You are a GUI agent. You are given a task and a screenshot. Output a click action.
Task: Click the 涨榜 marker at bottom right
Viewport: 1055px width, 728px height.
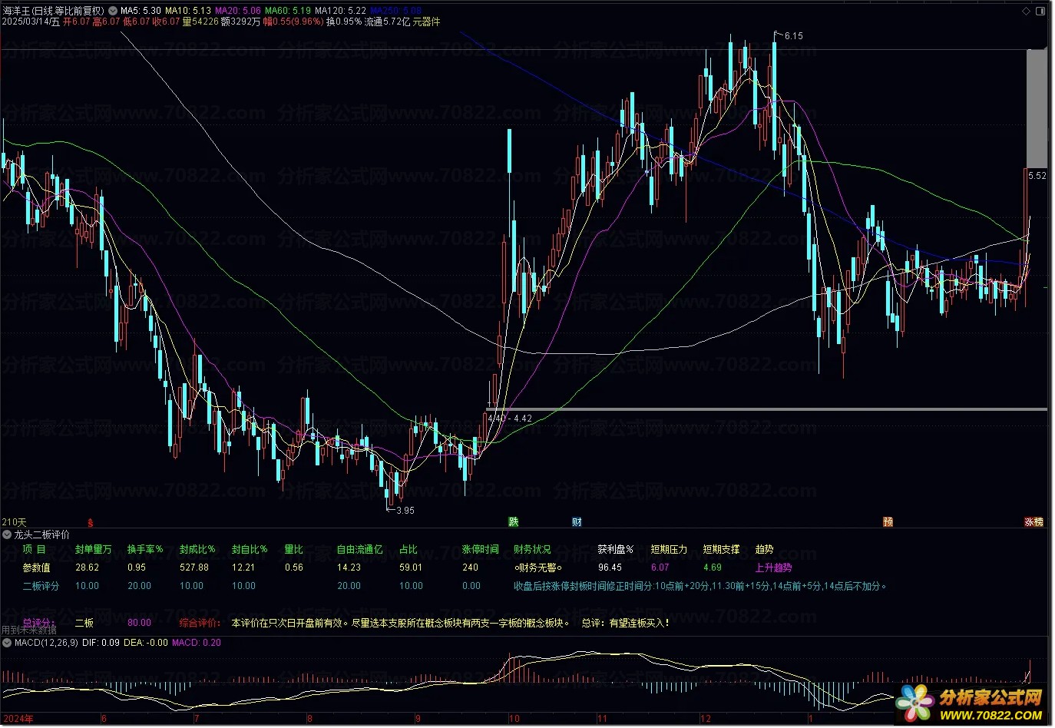(1034, 522)
